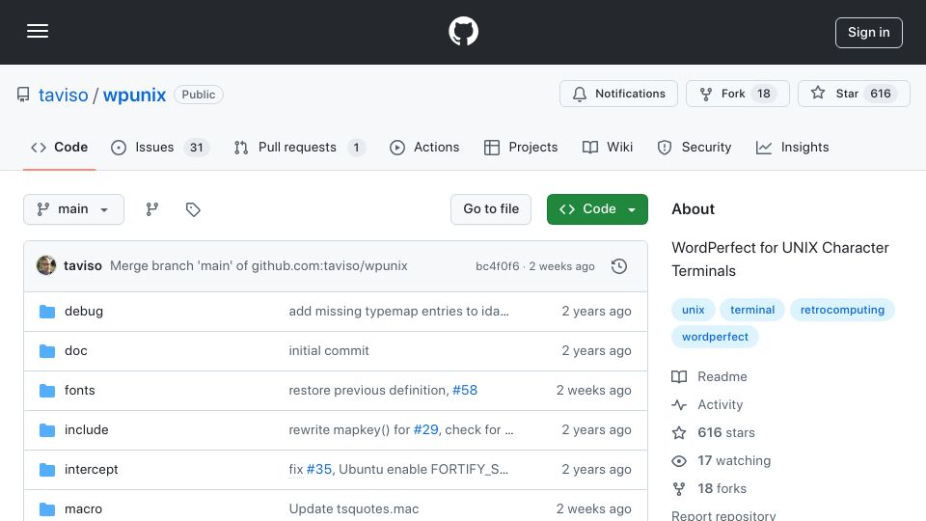
Task: Open issue #58 link in fonts row
Action: pyautogui.click(x=465, y=391)
